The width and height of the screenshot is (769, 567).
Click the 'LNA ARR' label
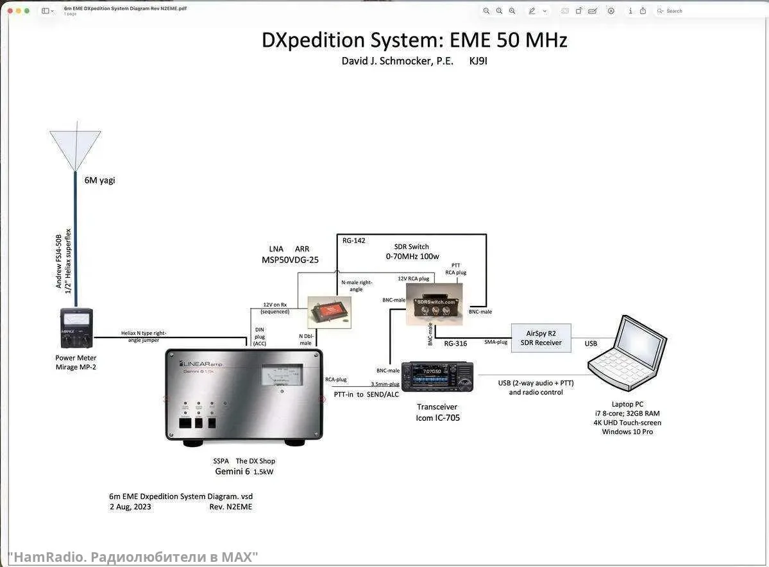289,249
